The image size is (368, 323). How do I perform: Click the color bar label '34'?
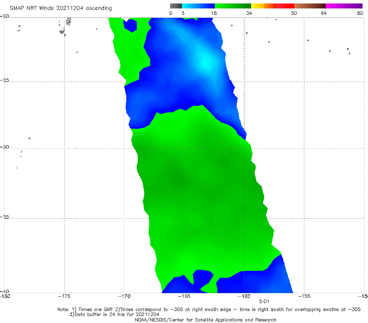tap(249, 13)
